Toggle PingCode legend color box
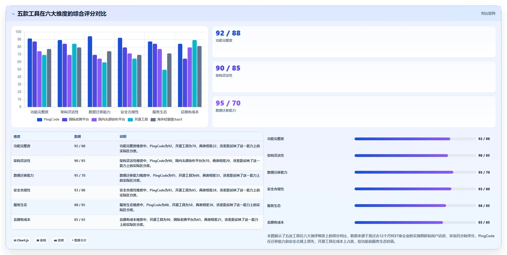This screenshot has height=255, width=507. 40,120
